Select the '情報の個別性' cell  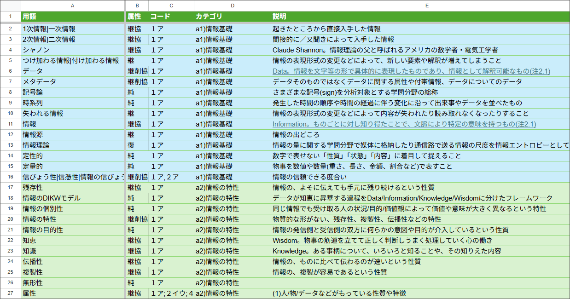73,209
